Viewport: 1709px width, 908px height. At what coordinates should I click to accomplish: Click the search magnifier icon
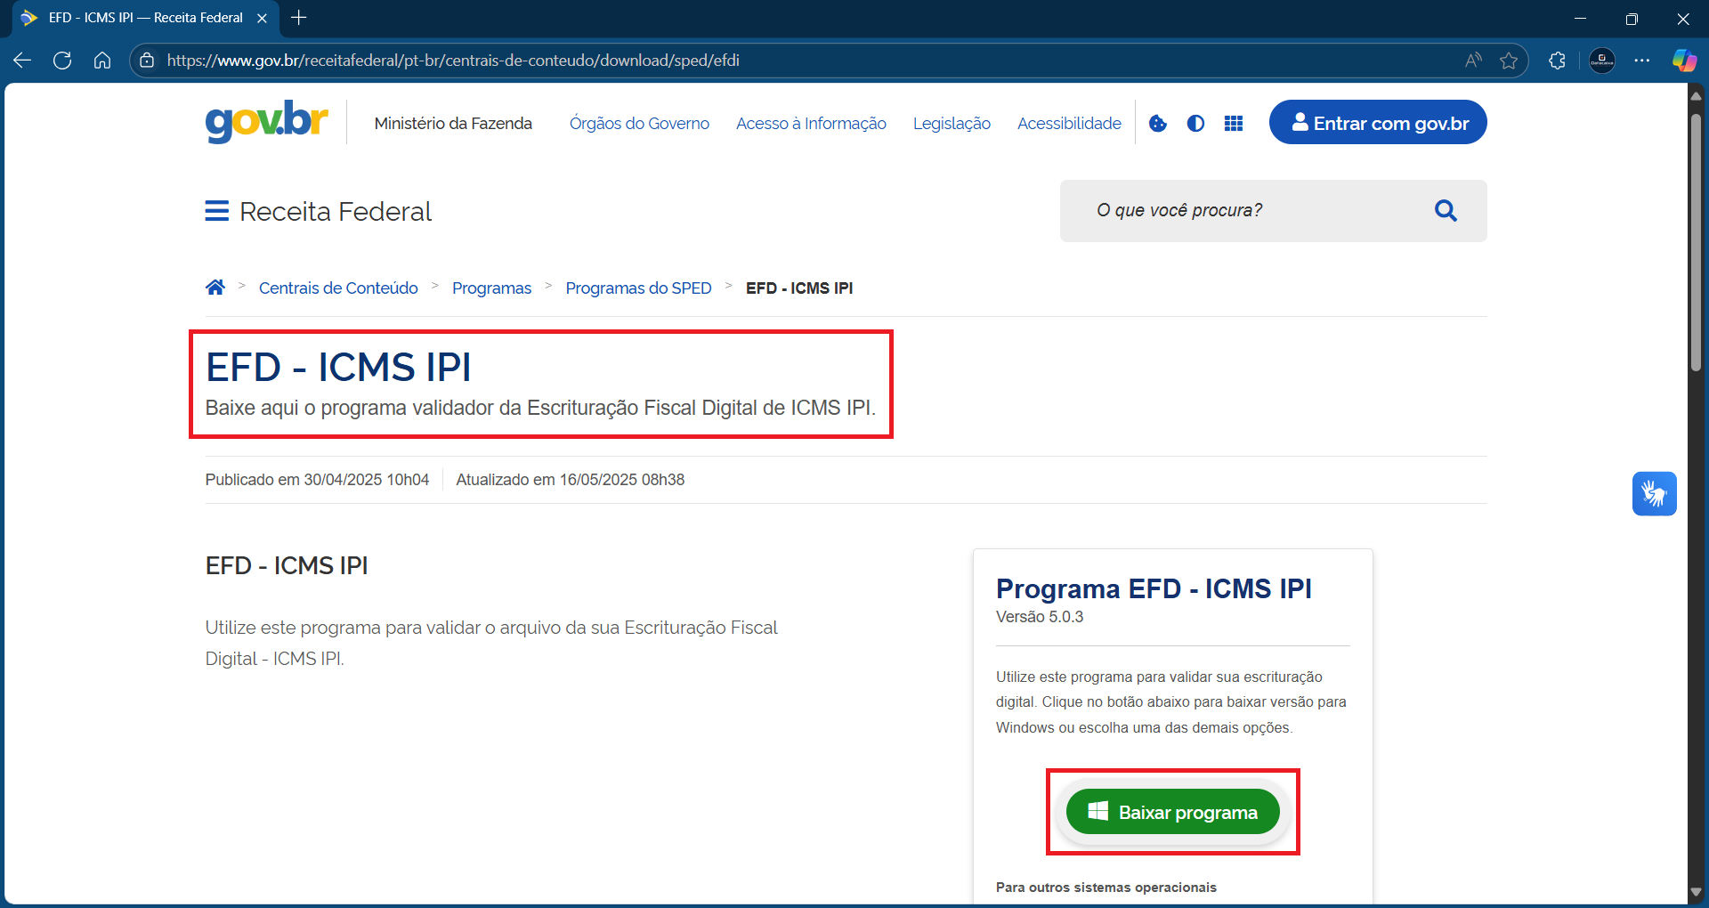[1446, 211]
